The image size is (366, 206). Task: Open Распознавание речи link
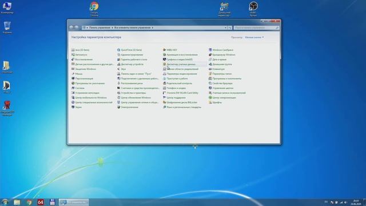(132, 84)
